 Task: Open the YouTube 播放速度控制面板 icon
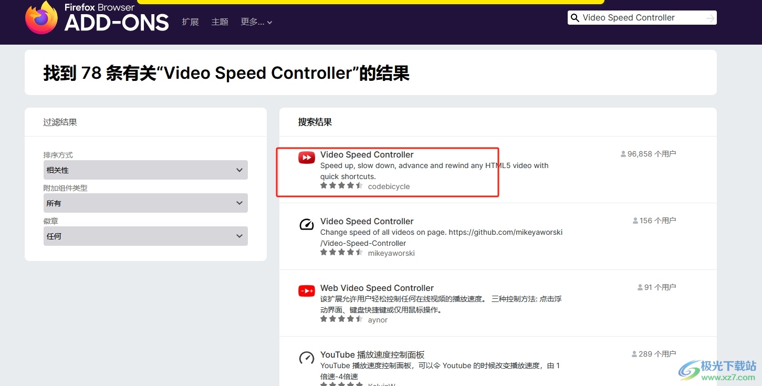(307, 358)
